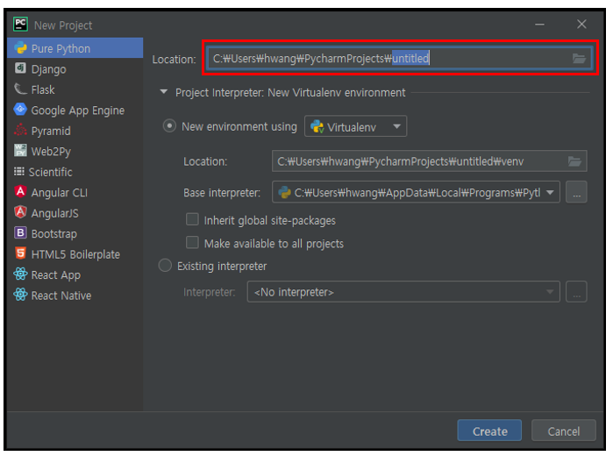Click the Google App Engine list entry
613x456 pixels.
(75, 110)
